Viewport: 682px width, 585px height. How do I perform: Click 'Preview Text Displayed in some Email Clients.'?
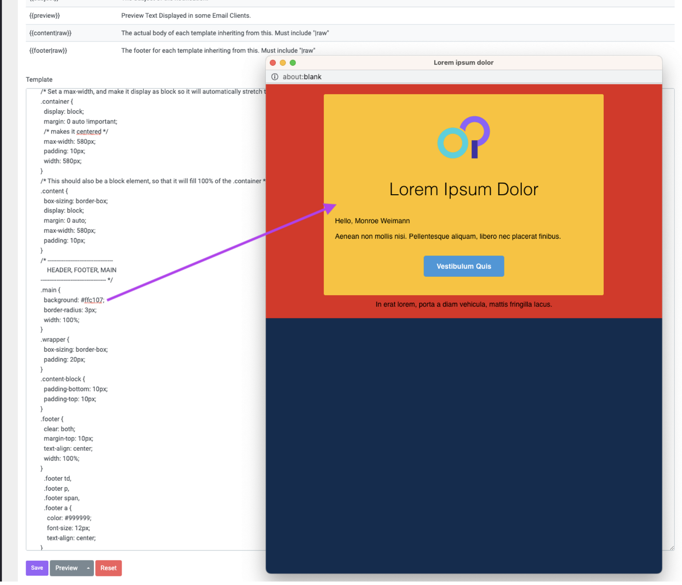(186, 16)
